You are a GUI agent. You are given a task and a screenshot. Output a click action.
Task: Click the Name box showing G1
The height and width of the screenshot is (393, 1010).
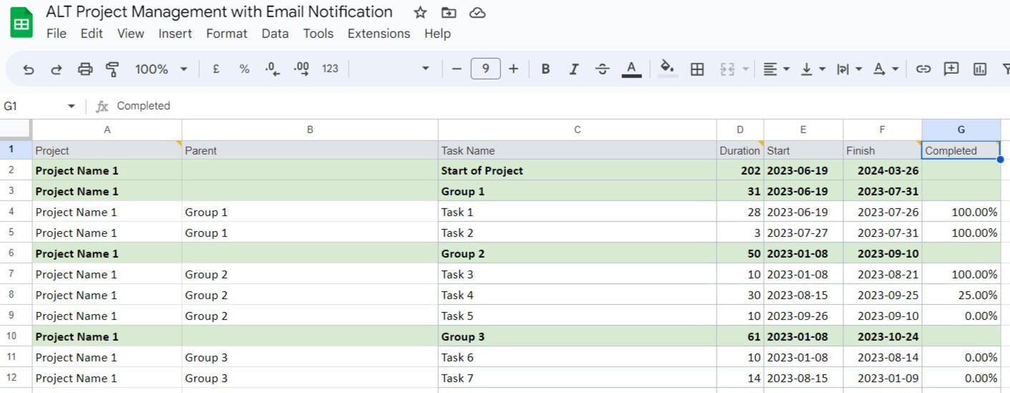[x=36, y=106]
